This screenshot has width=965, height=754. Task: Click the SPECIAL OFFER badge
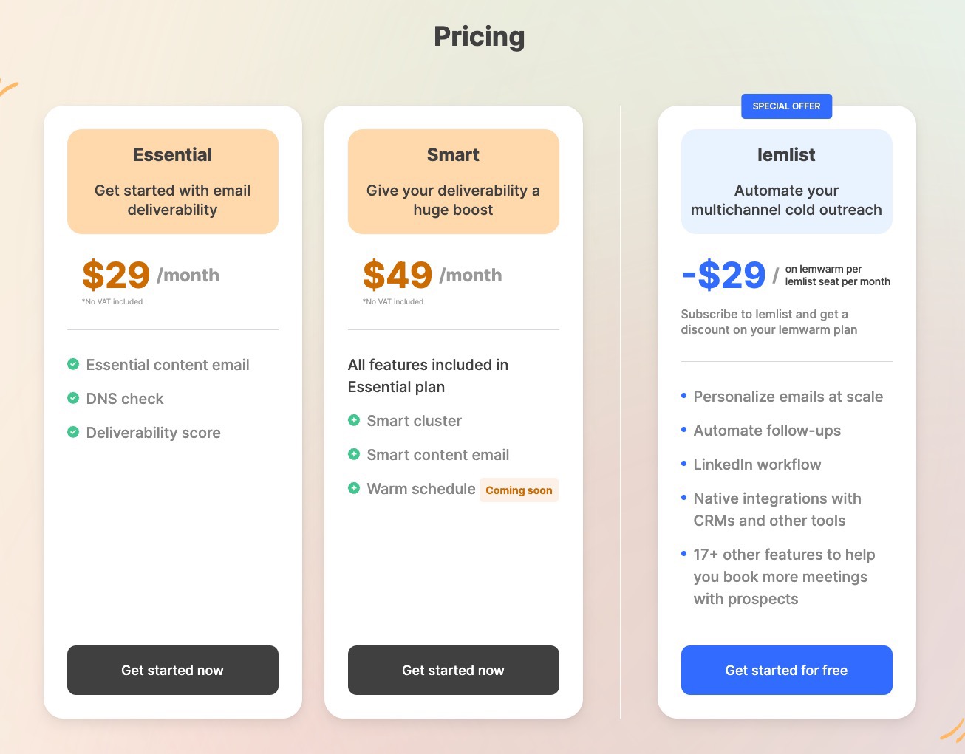pos(787,106)
